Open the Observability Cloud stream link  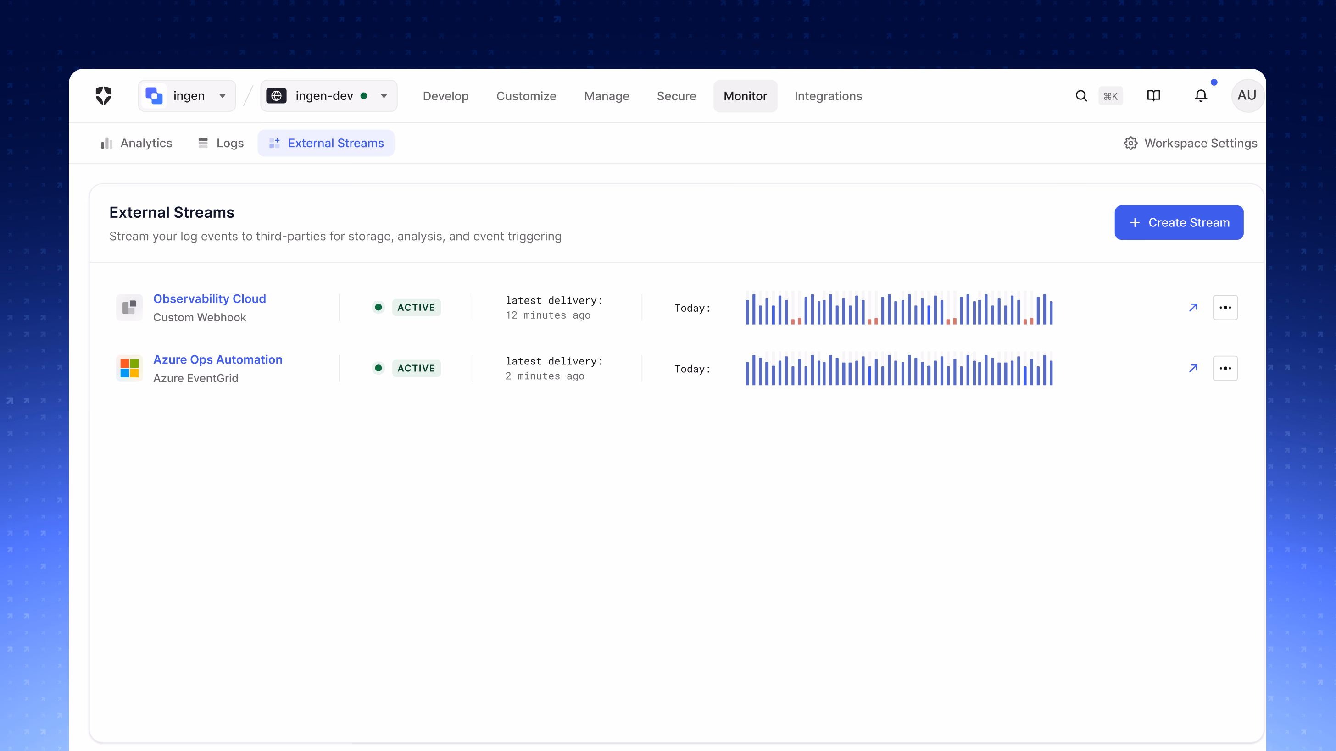210,298
